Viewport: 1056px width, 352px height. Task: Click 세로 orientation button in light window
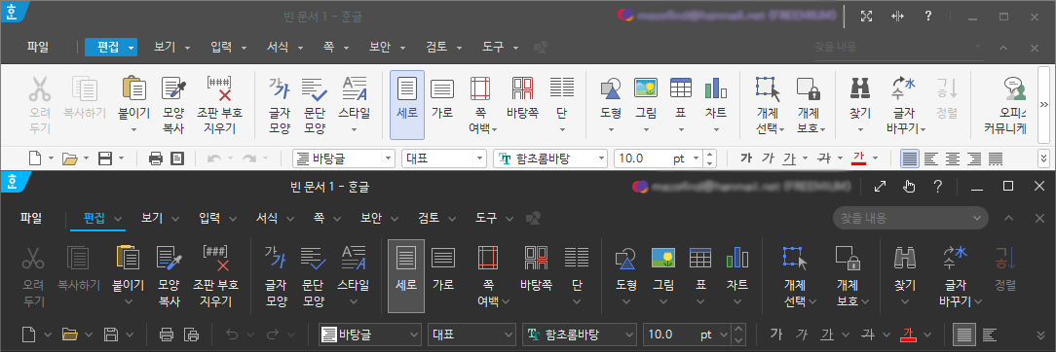407,105
